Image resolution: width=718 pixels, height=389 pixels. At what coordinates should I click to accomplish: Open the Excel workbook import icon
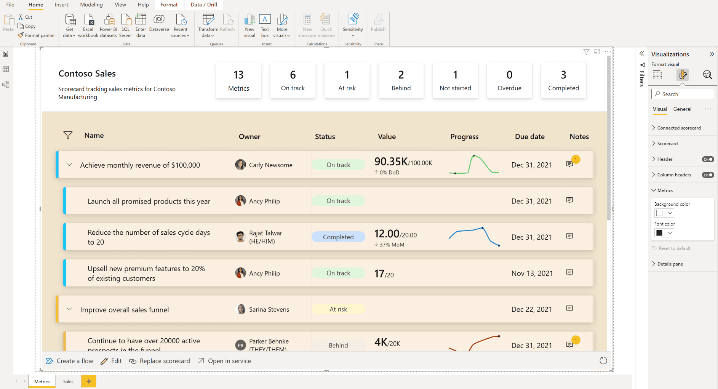88,21
